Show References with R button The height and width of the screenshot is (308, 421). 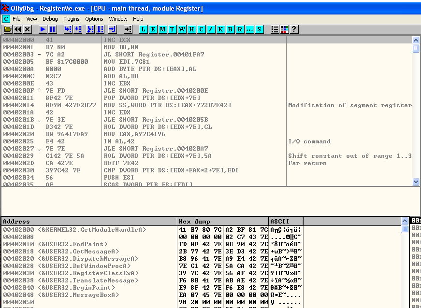240,29
